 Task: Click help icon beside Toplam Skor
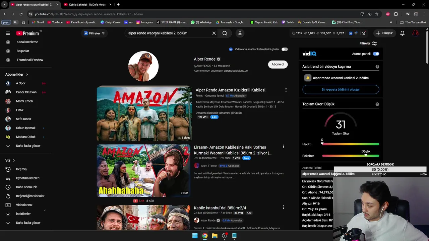pos(377,104)
